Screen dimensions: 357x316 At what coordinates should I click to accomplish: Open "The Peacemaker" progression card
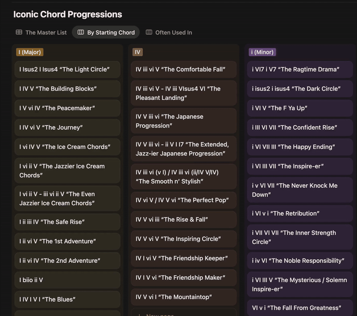click(x=67, y=108)
